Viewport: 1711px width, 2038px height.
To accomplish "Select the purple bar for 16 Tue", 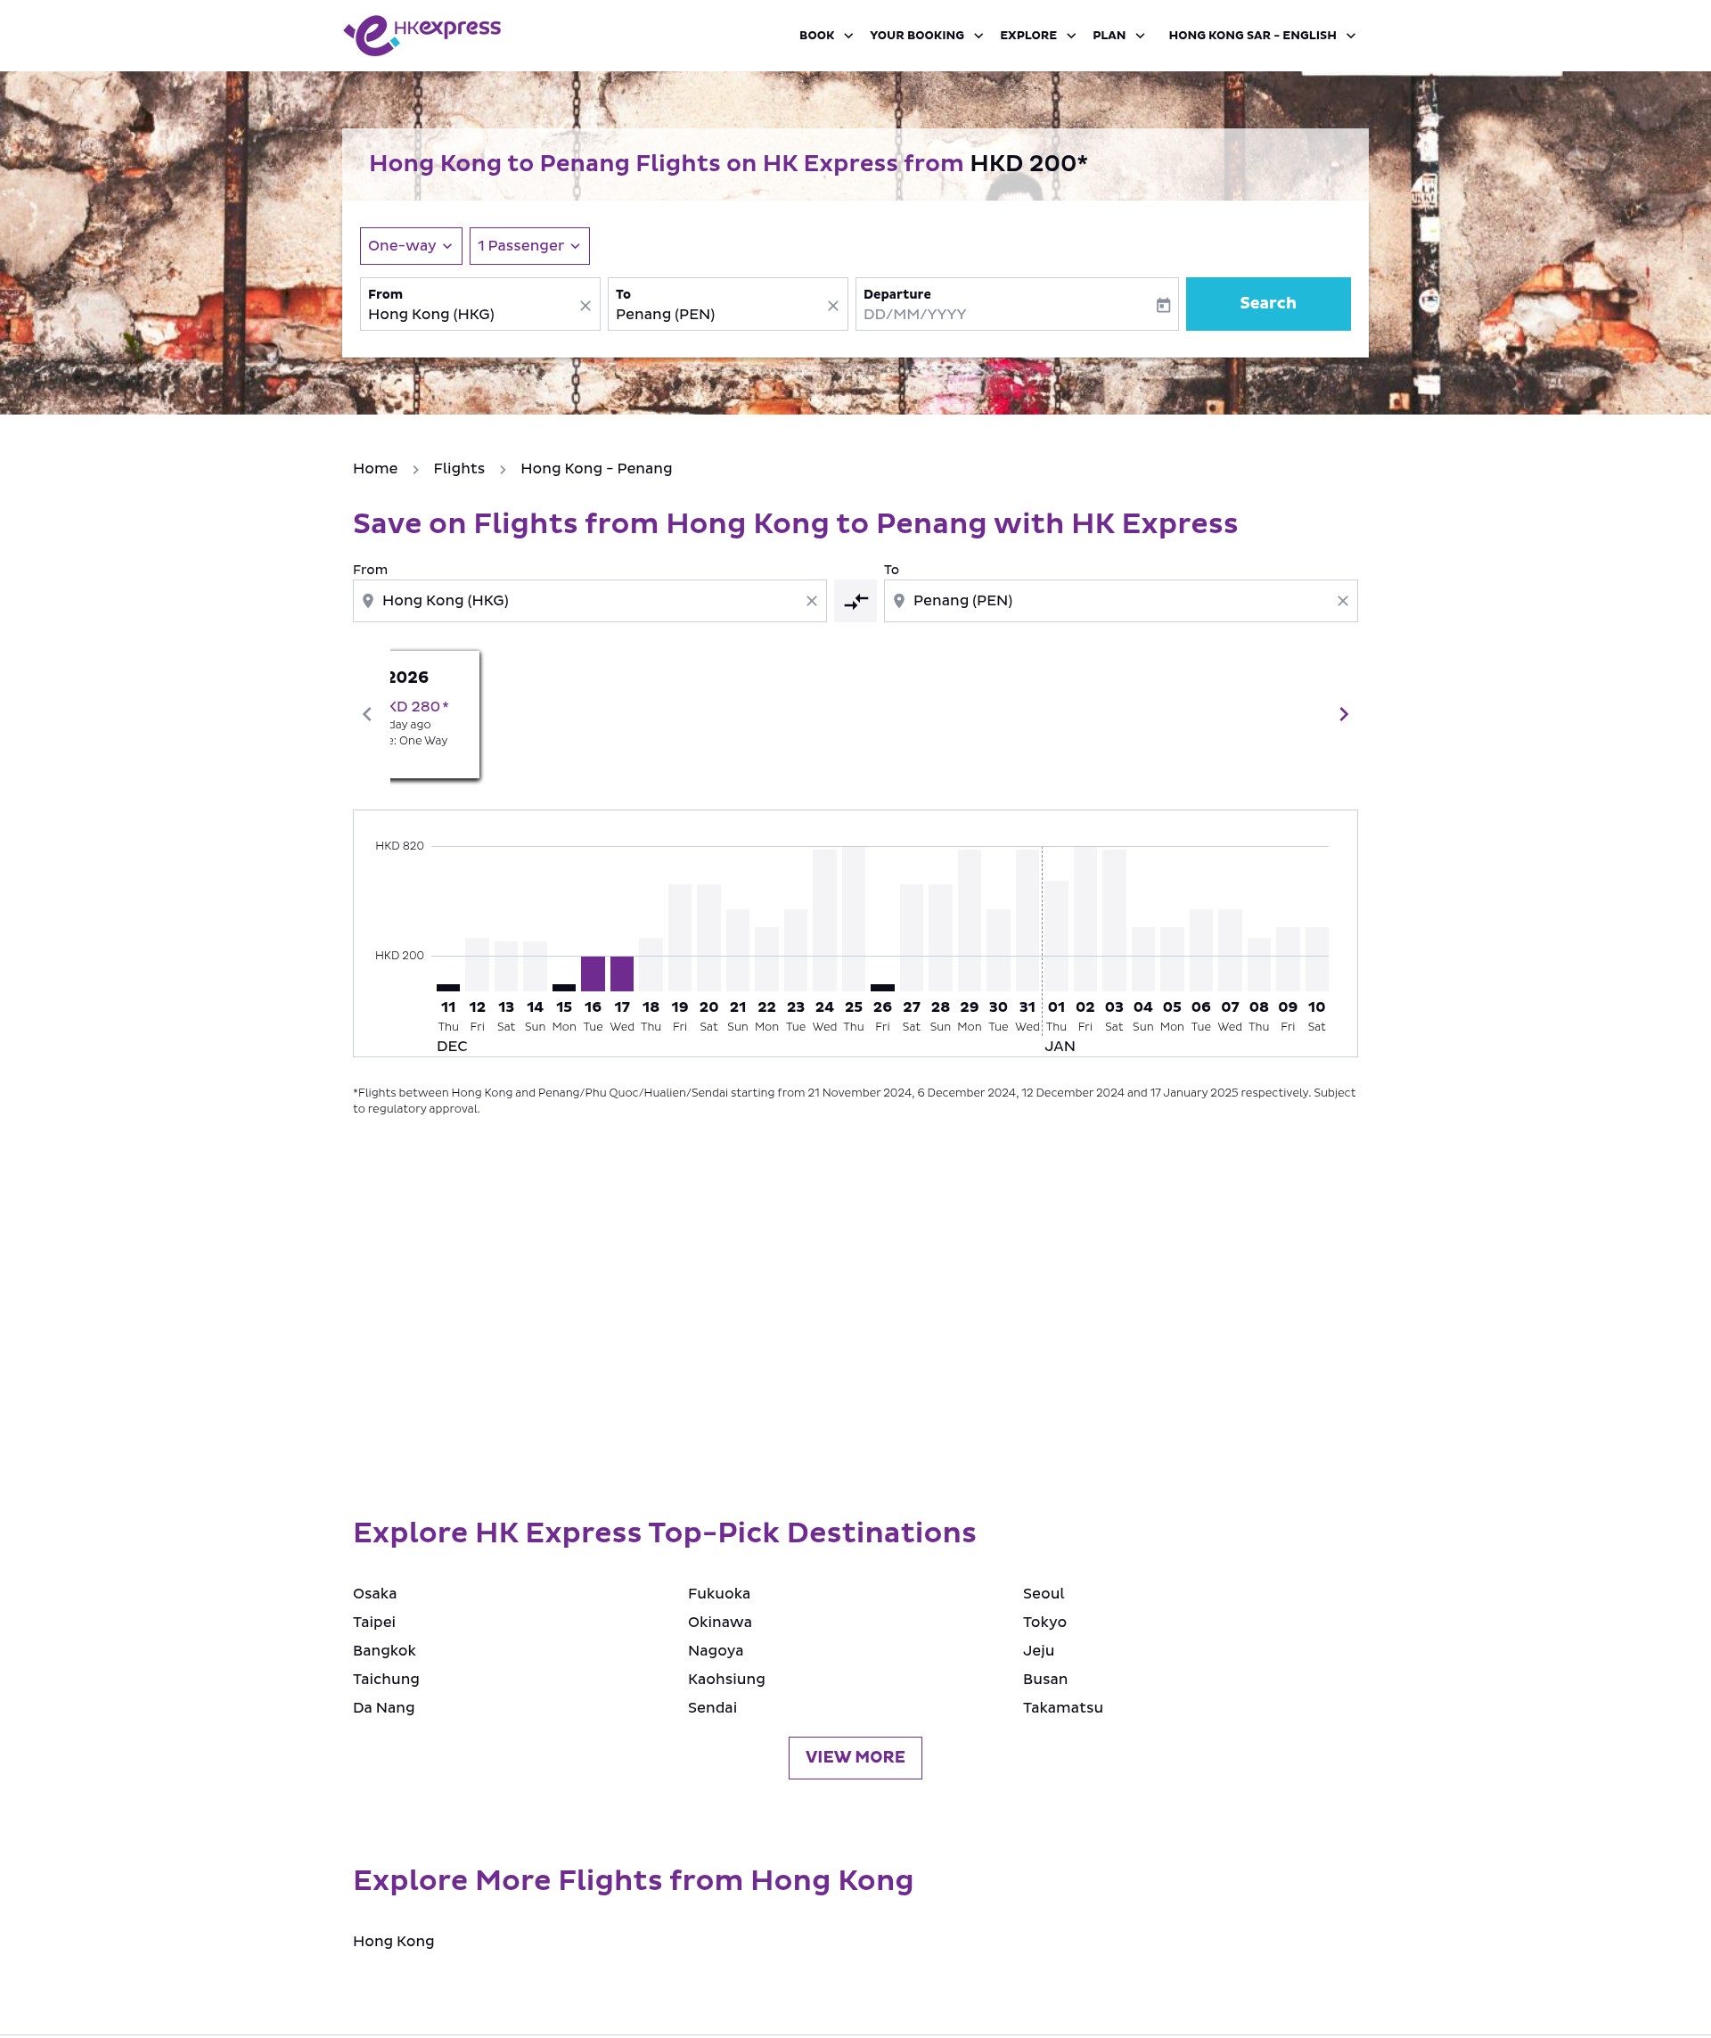I will (593, 974).
